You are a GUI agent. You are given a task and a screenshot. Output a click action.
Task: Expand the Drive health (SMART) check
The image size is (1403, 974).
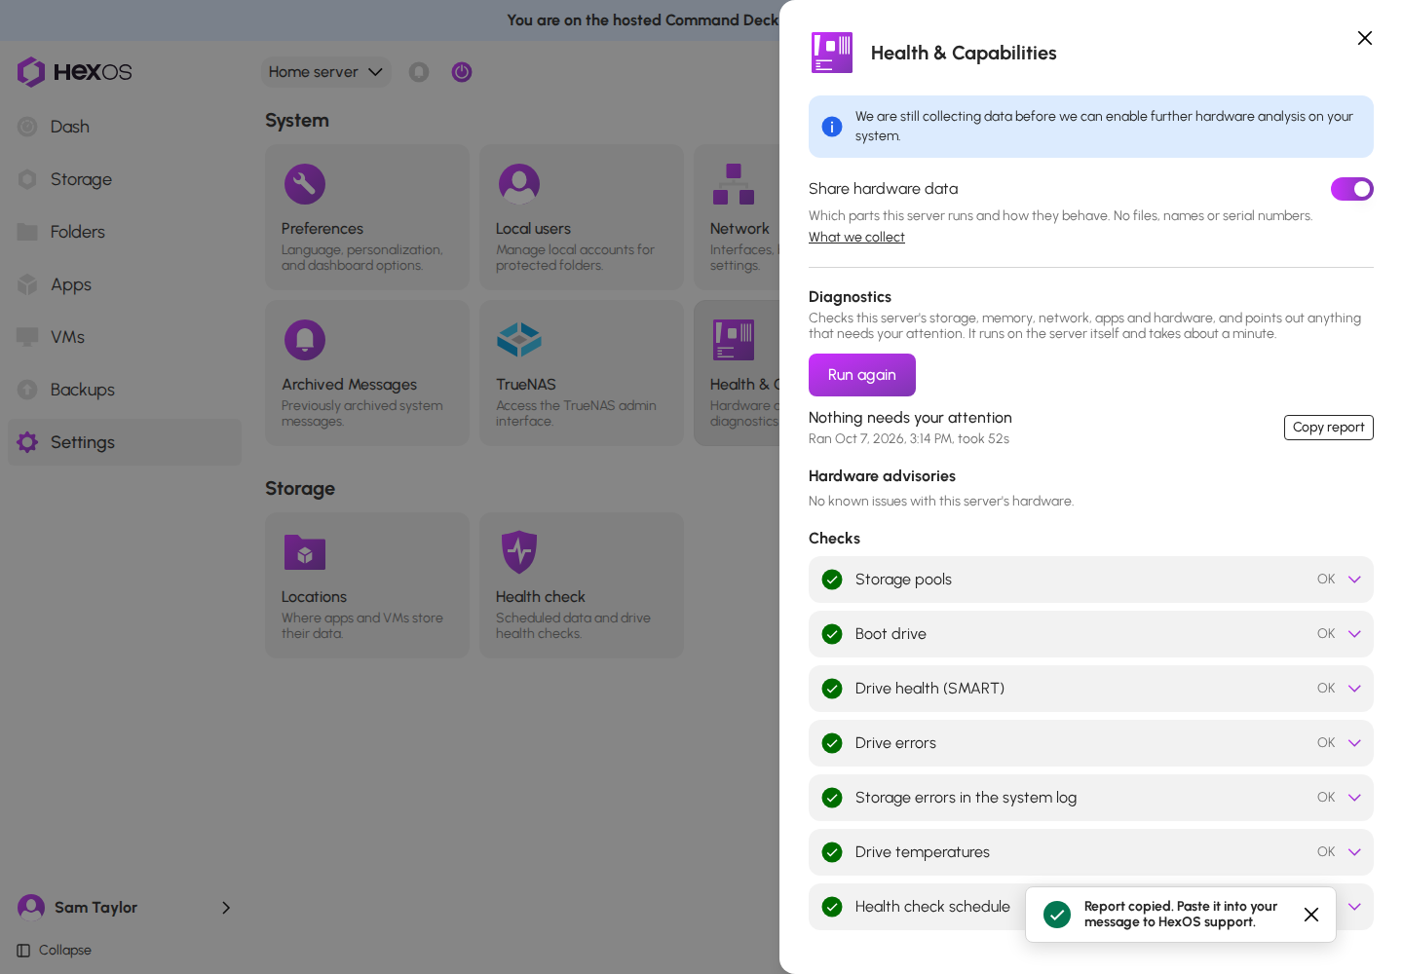coord(1091,689)
